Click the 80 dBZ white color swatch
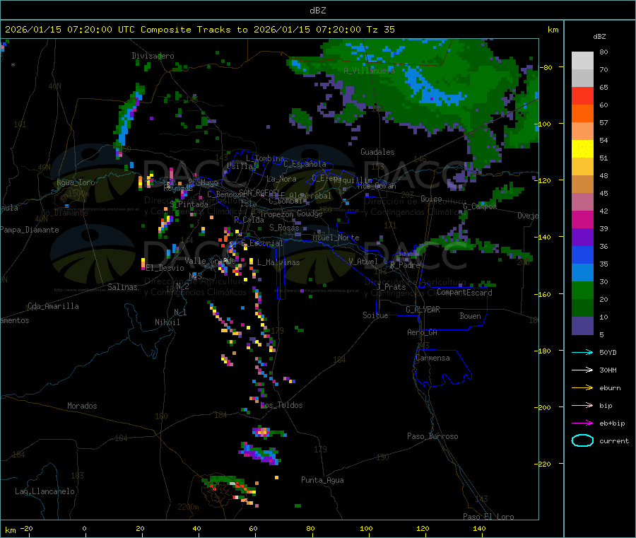The image size is (636, 538). pos(582,61)
